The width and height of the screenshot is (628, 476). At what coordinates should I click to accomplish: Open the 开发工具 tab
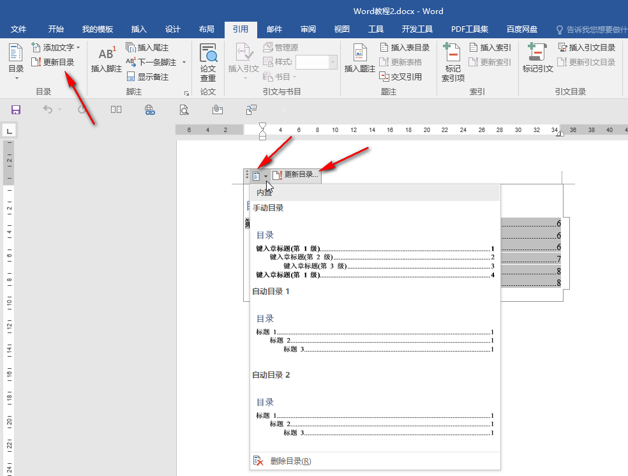tap(417, 29)
